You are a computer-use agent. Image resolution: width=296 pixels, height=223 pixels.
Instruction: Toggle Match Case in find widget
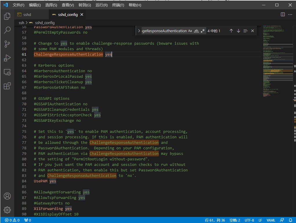click(x=190, y=31)
